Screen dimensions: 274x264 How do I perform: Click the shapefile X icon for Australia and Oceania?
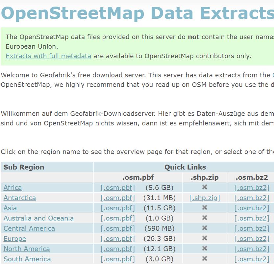205,218
